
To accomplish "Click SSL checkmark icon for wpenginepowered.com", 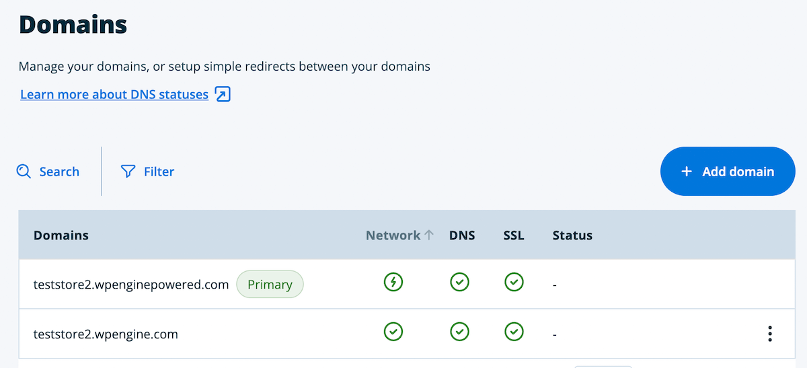I will (514, 282).
